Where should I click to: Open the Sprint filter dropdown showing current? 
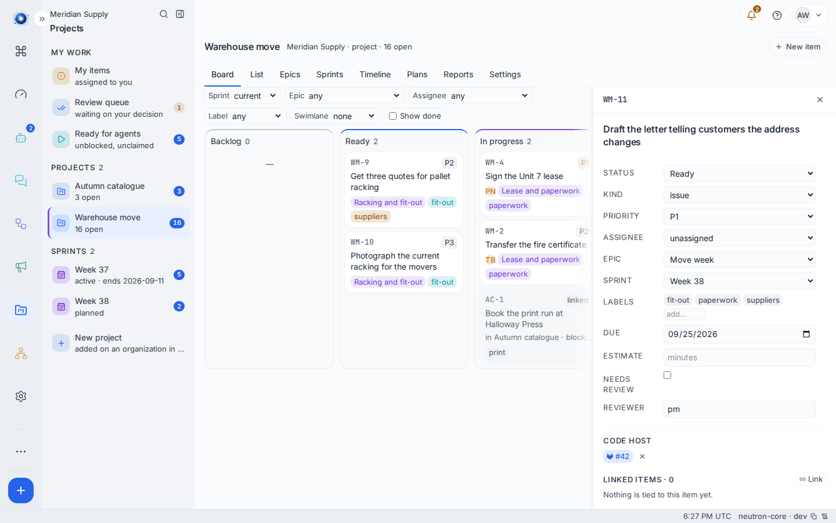click(x=243, y=96)
